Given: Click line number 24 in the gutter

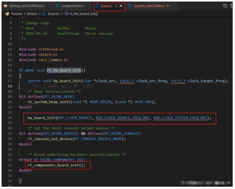Looking at the screenshot, I should tap(10, 118).
